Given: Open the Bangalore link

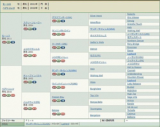Looking at the screenshot, I should (95, 116).
